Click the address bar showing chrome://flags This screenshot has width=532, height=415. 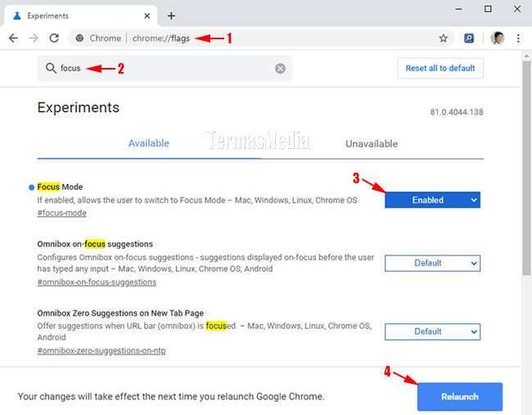[x=261, y=38]
